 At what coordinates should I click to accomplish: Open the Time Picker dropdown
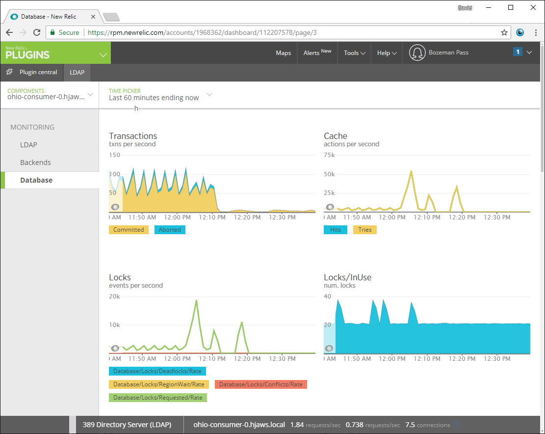160,95
